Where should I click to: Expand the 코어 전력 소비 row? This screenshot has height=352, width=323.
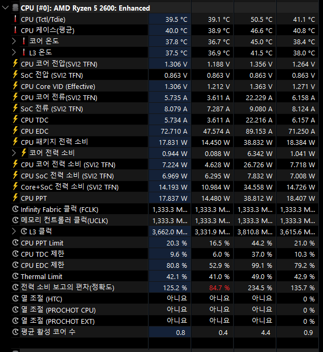pyautogui.click(x=14, y=153)
